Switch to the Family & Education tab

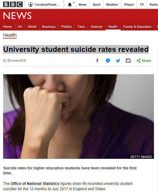pos(137,27)
